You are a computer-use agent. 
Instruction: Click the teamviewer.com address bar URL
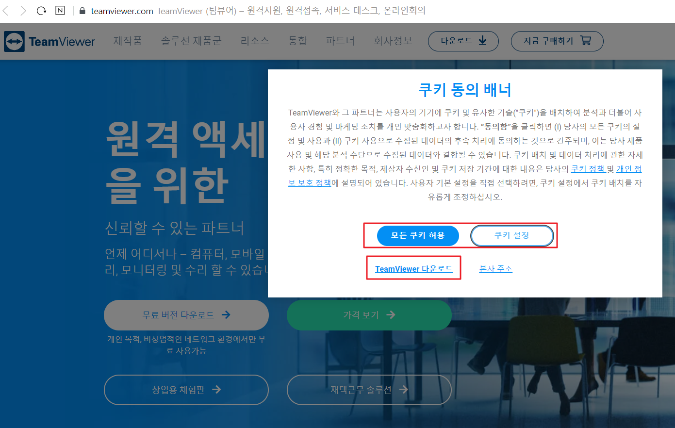coord(122,11)
